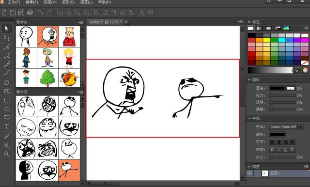Screen dimensions: 310x187
Task: Click the black stroke color swatch
Action: point(278,88)
